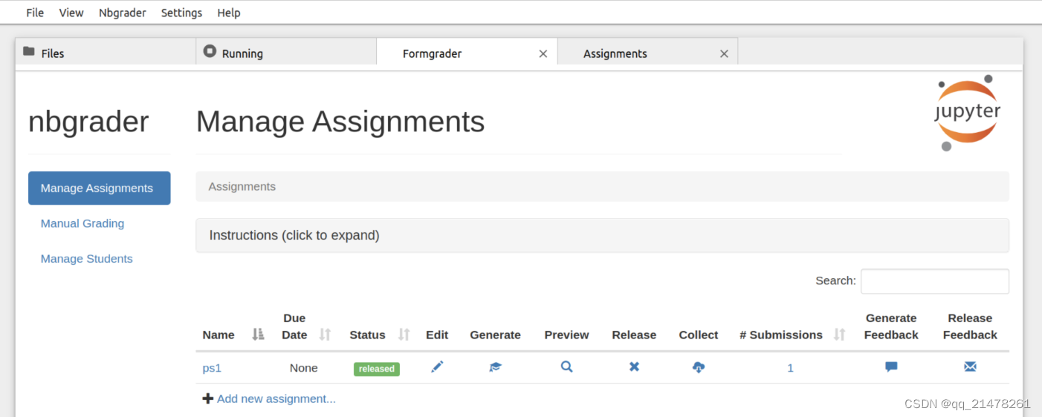Click the released status badge

(x=377, y=369)
